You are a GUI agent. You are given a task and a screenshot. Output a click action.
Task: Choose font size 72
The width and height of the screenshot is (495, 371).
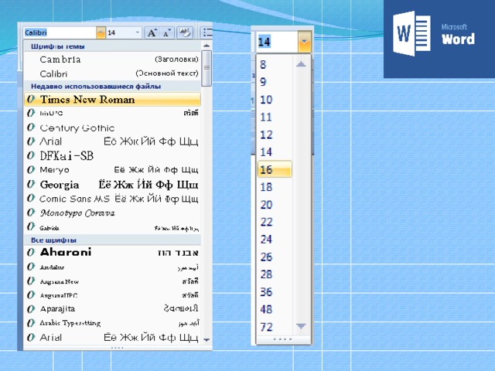click(x=266, y=326)
